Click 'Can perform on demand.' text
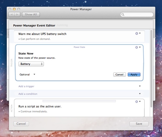The width and height of the screenshot is (162, 137). point(35,39)
